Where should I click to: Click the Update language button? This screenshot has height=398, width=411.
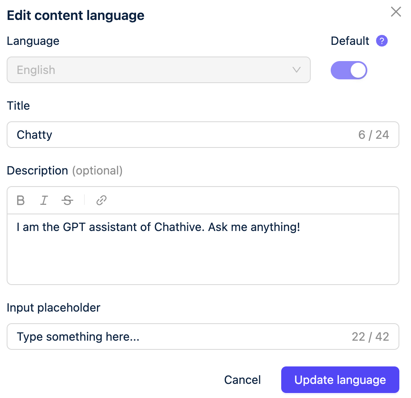coord(340,380)
